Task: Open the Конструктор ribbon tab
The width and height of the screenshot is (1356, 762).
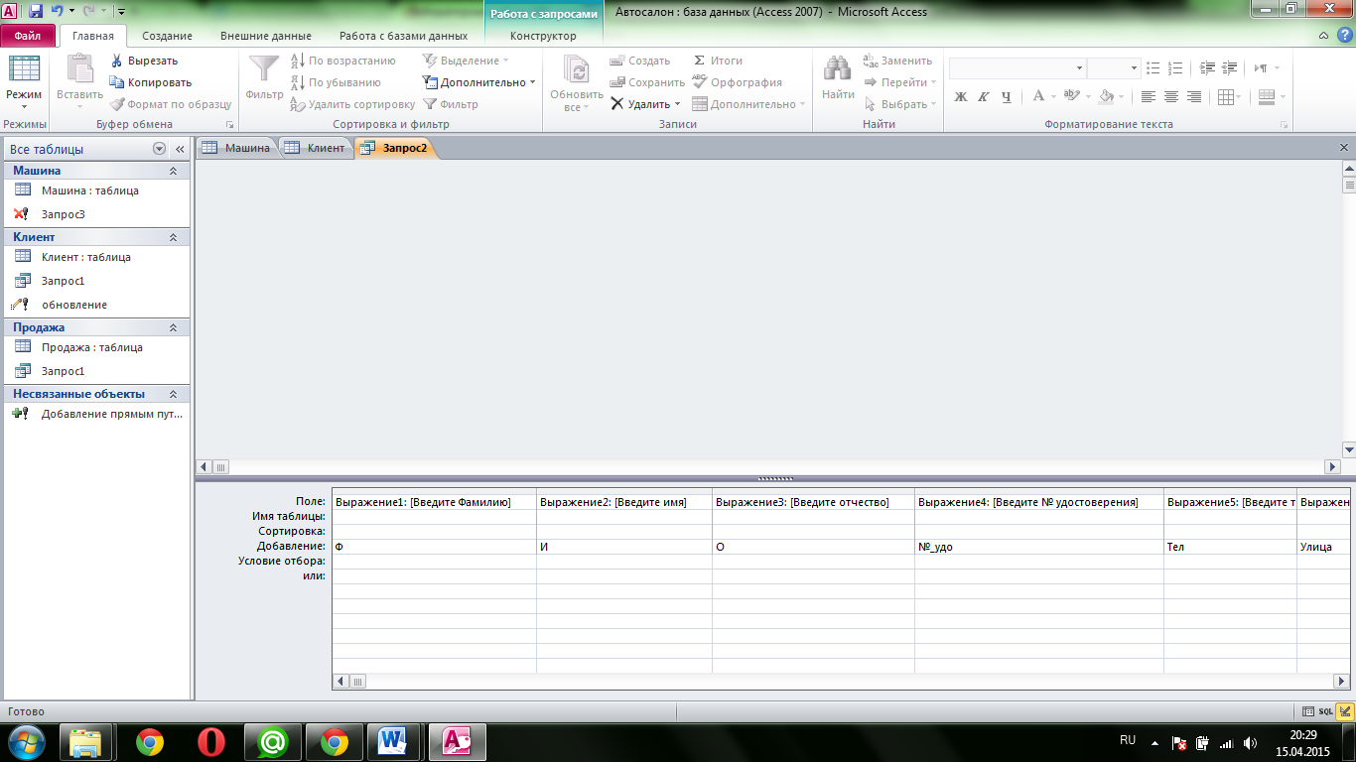Action: click(543, 36)
